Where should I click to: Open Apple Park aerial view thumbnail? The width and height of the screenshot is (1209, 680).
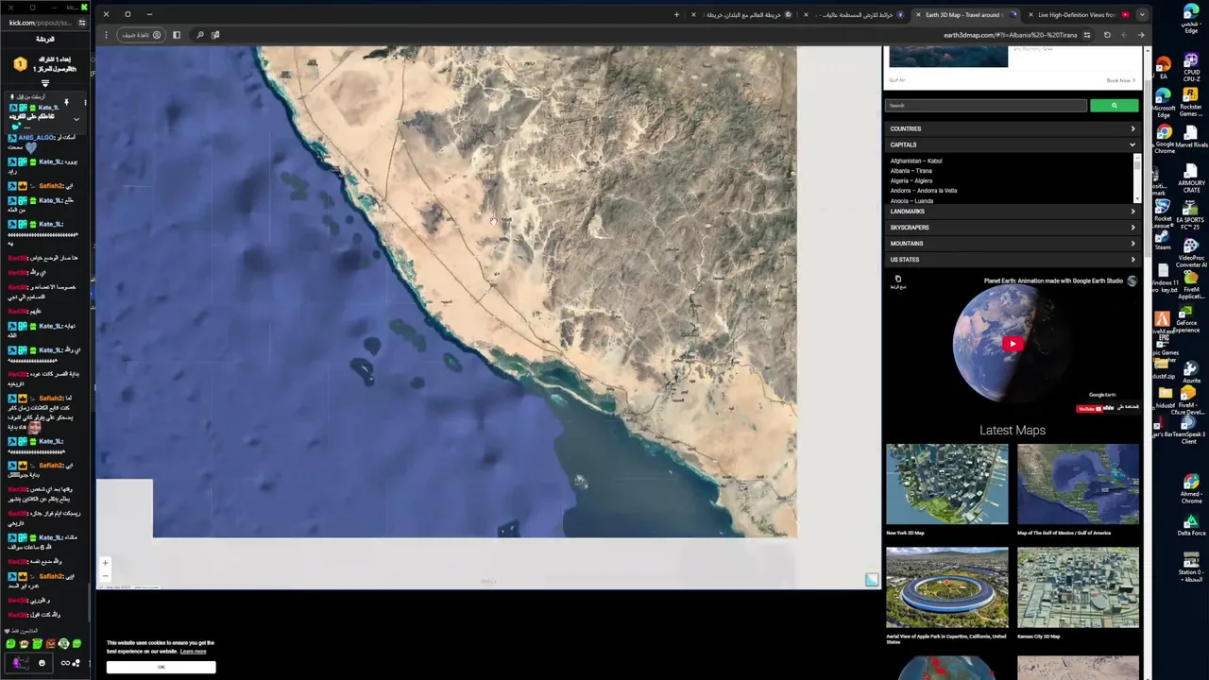pos(946,587)
